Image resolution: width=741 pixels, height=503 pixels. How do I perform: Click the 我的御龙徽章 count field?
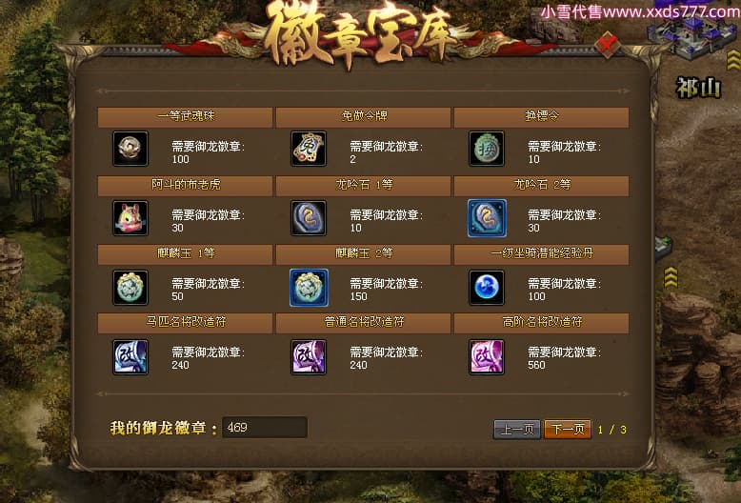tap(265, 428)
